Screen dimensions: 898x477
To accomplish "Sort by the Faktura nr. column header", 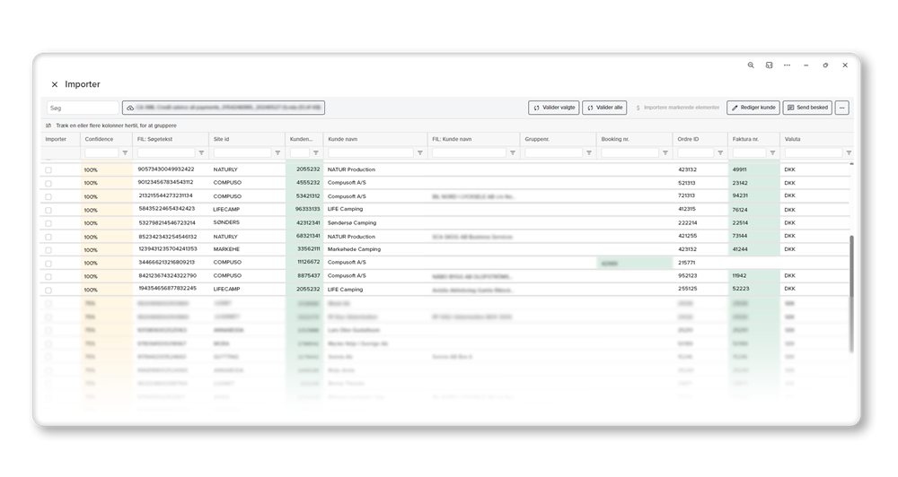I will (745, 139).
